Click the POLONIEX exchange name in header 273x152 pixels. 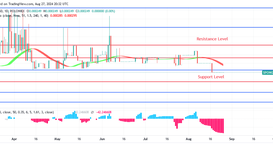[x=18, y=11]
